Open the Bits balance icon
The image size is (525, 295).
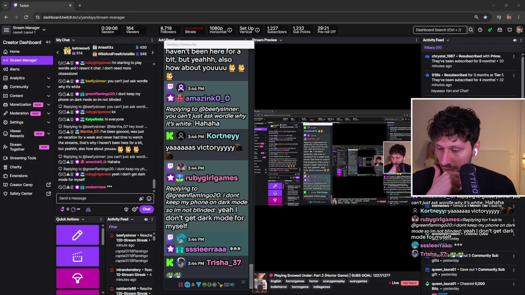[x=63, y=209]
